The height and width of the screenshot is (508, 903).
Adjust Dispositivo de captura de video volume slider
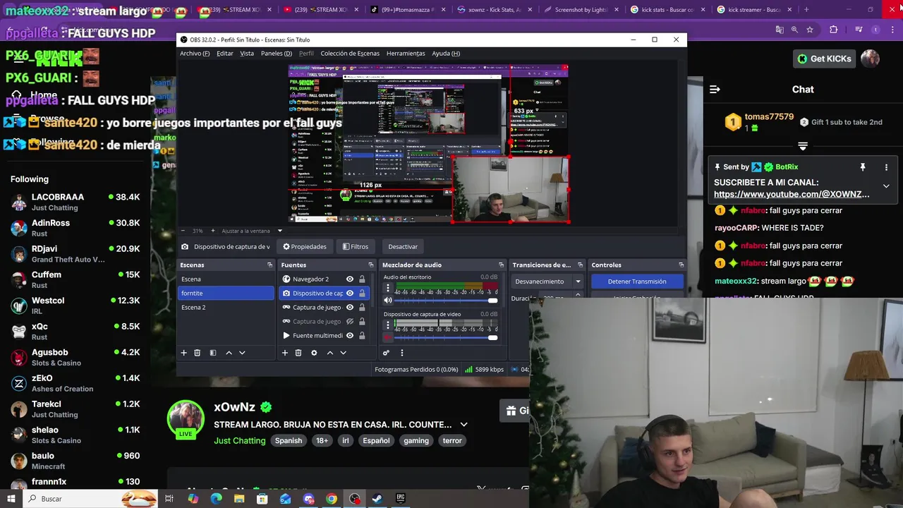446,337
